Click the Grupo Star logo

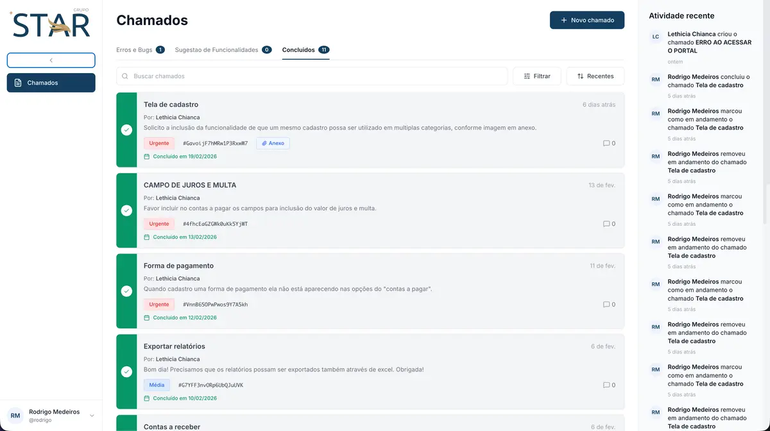point(51,24)
